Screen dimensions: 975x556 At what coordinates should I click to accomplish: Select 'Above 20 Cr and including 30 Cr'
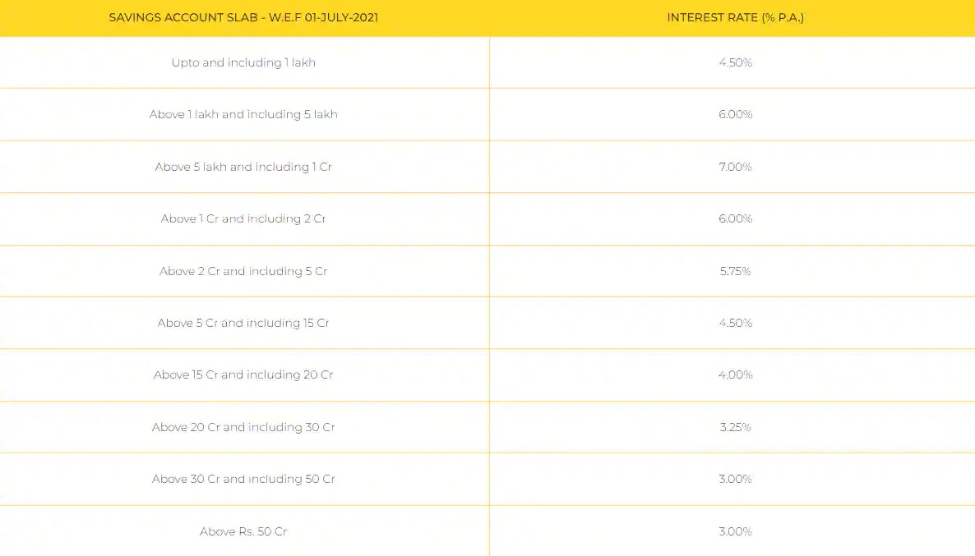pos(243,427)
